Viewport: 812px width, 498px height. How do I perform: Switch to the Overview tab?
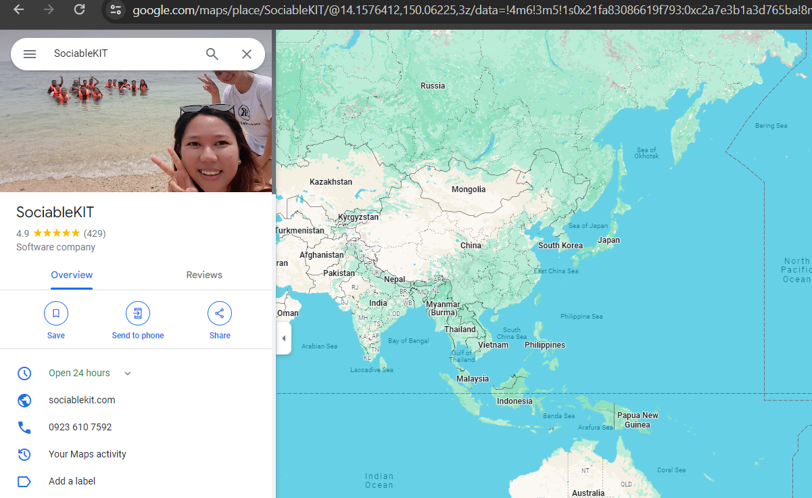[72, 275]
